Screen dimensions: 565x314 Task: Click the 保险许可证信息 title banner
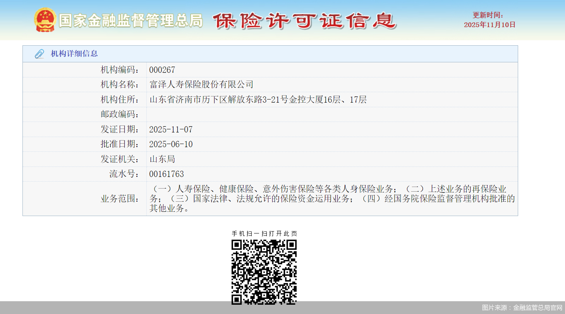[304, 21]
